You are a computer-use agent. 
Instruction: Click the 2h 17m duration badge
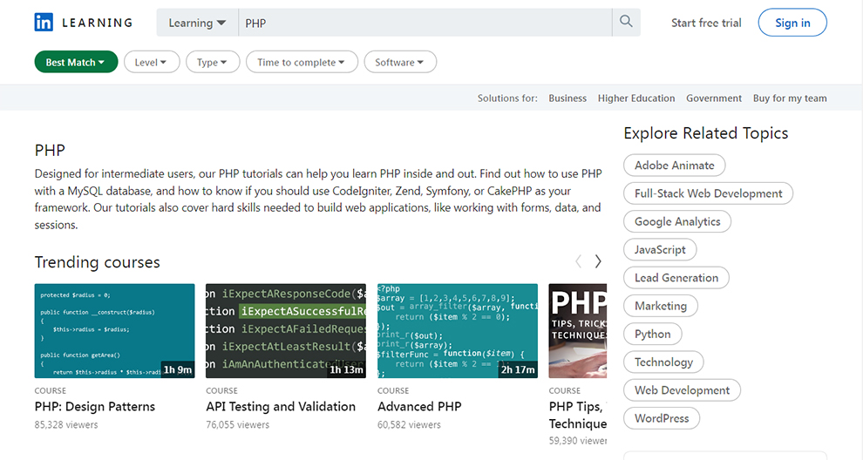[x=517, y=369]
